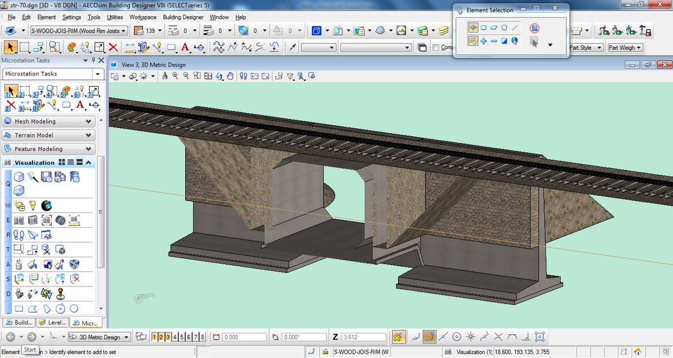Toggle view number 1 on
The height and width of the screenshot is (358, 673).
pos(154,337)
